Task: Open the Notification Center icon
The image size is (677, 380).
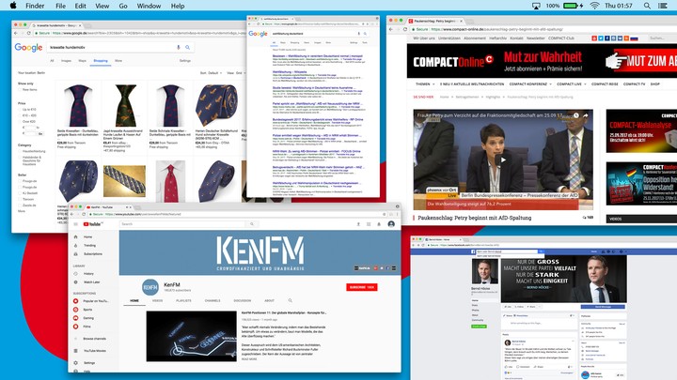Action: click(663, 6)
